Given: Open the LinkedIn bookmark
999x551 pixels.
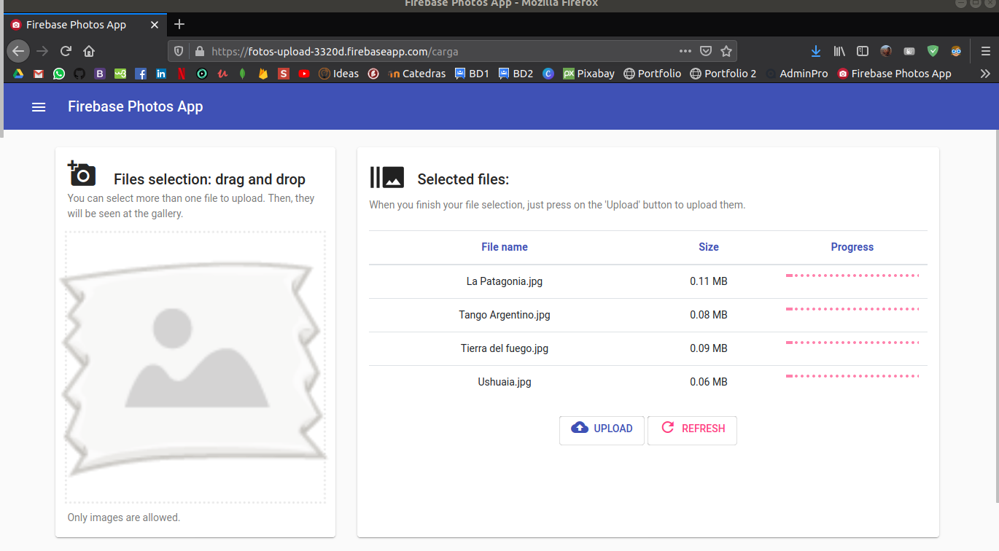Looking at the screenshot, I should (x=160, y=73).
